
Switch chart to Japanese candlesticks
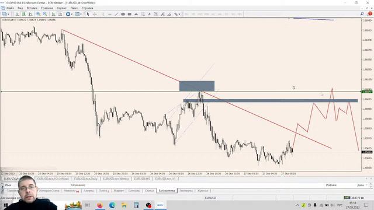(24, 14)
